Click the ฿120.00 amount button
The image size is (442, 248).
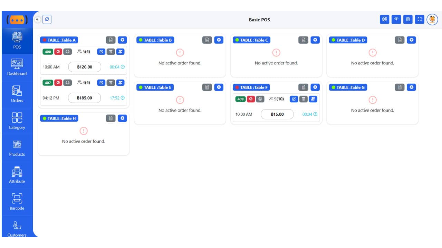point(85,67)
